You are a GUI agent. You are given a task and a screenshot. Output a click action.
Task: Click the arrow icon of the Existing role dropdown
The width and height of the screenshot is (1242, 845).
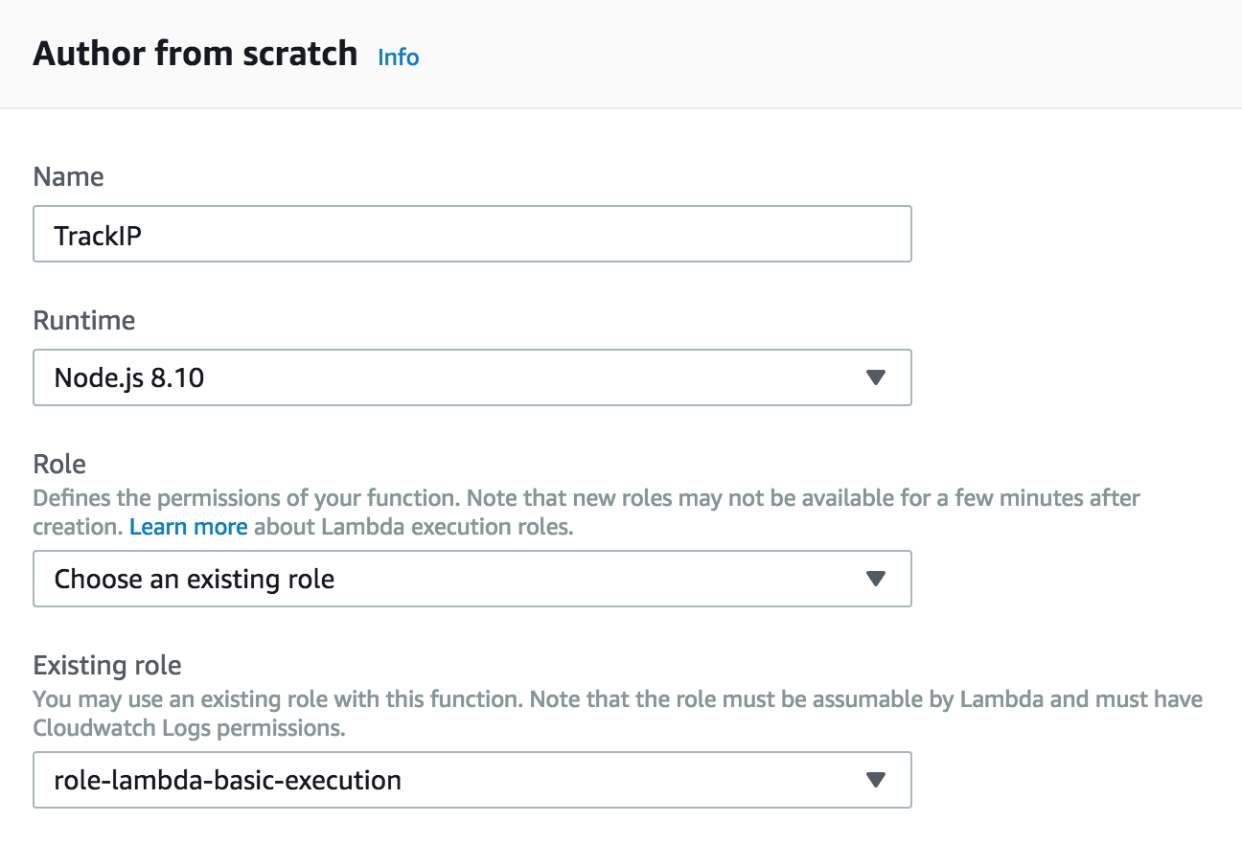click(874, 780)
